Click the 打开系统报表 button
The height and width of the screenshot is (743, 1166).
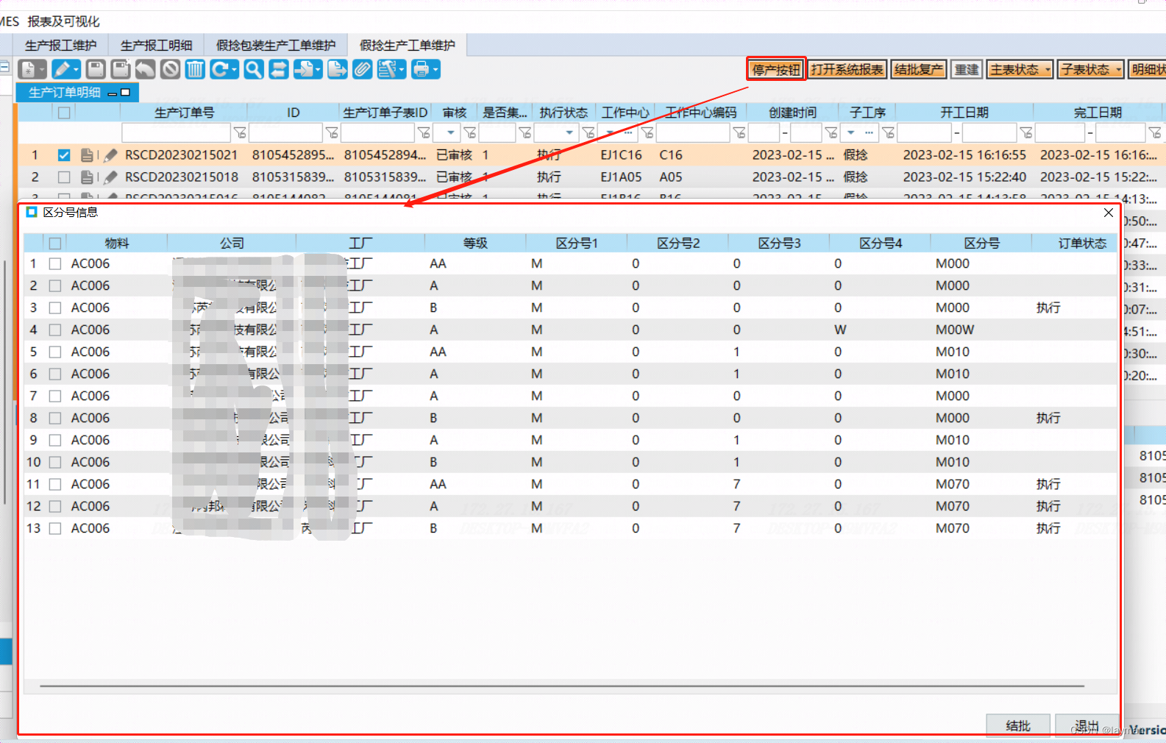click(847, 69)
